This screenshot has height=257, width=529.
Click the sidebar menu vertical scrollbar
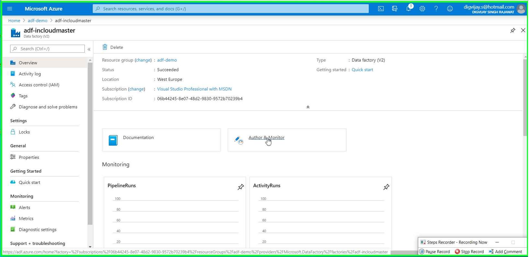coord(90,144)
